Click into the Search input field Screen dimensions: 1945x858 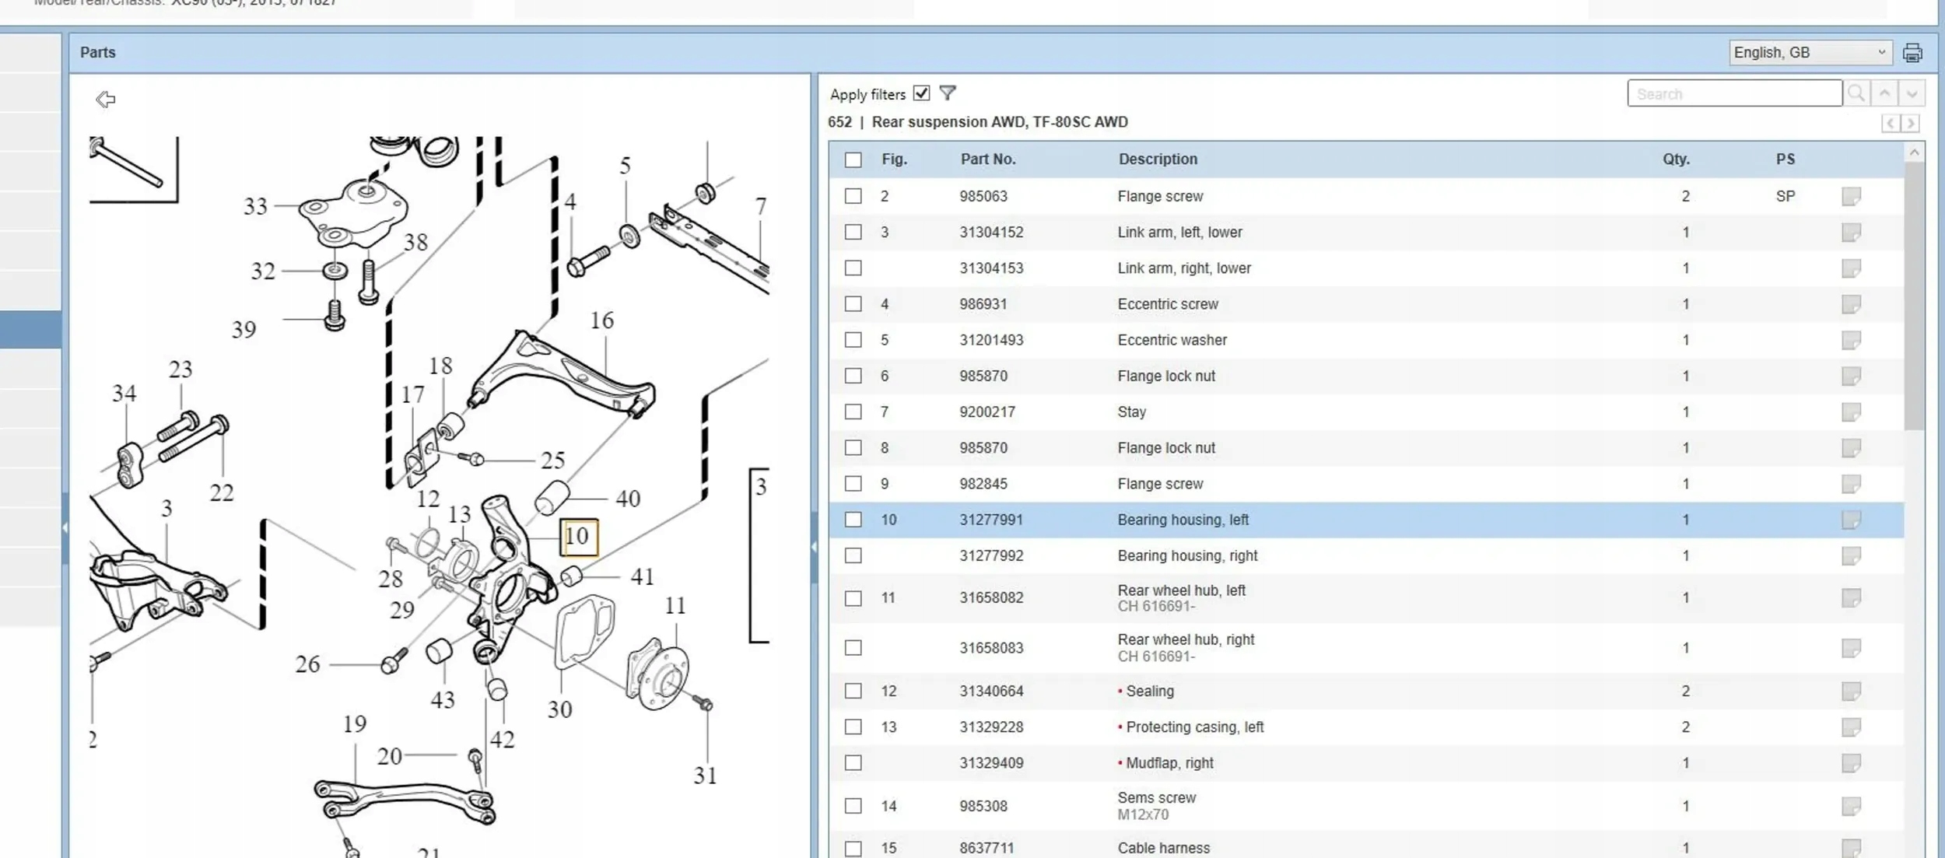1733,94
